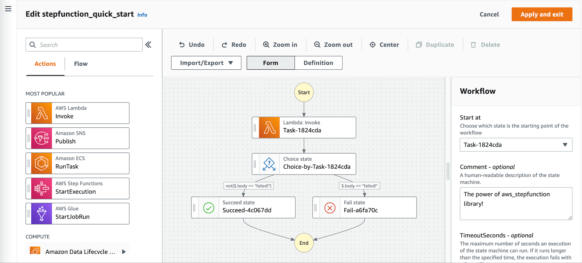Switch to the Flow tab
Screen dimensions: 582x263
[x=81, y=64]
